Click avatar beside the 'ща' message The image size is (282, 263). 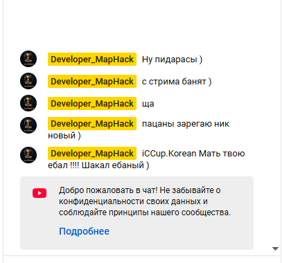click(28, 103)
